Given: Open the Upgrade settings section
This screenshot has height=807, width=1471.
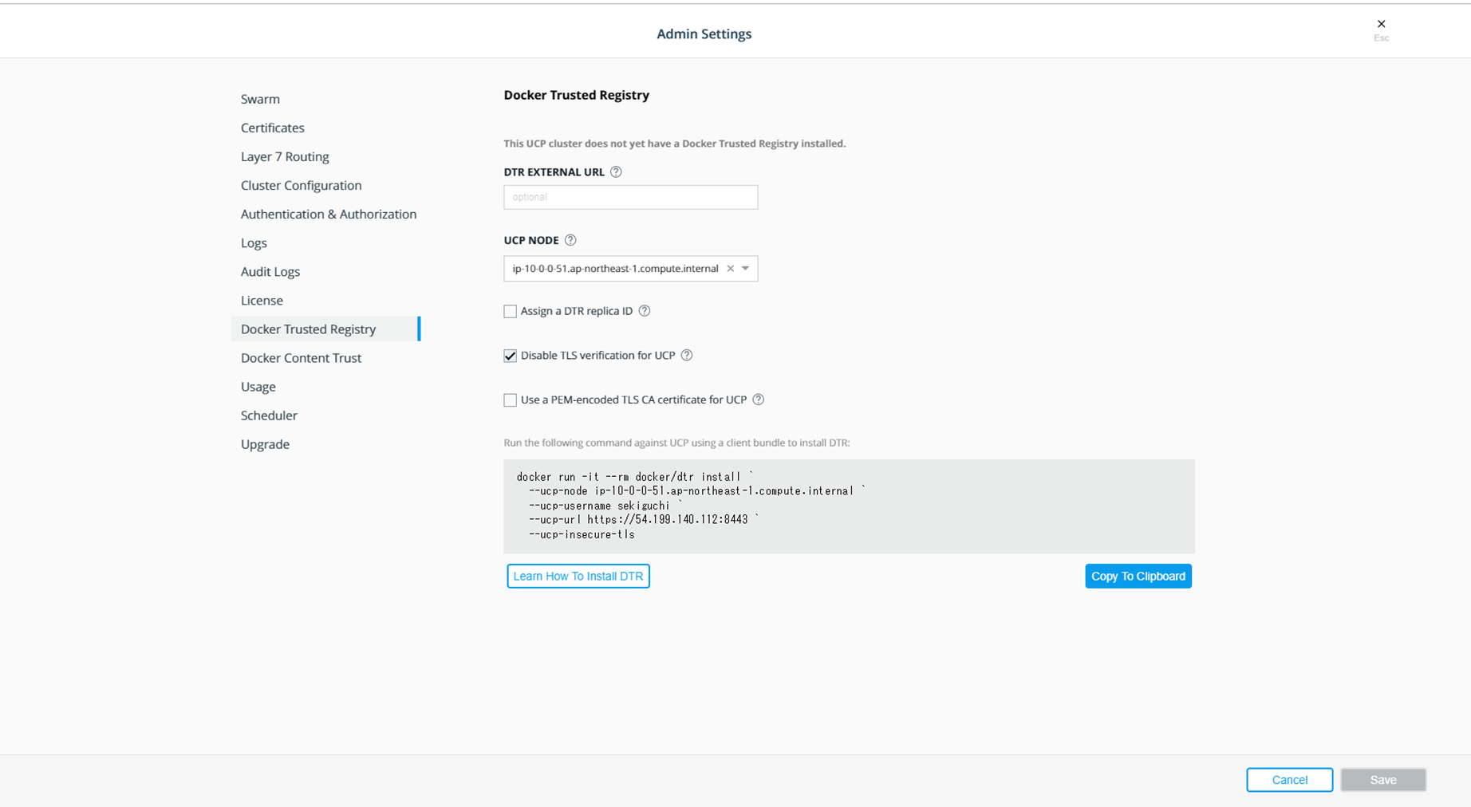Looking at the screenshot, I should [x=265, y=444].
